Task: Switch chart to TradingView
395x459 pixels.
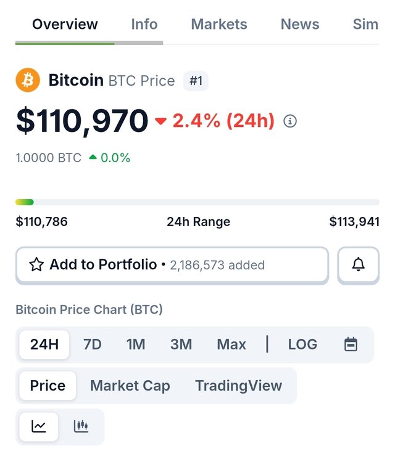Action: (x=238, y=386)
